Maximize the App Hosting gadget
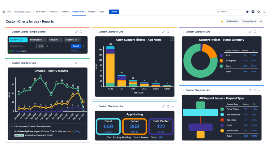269x153 pixels. [x=168, y=106]
